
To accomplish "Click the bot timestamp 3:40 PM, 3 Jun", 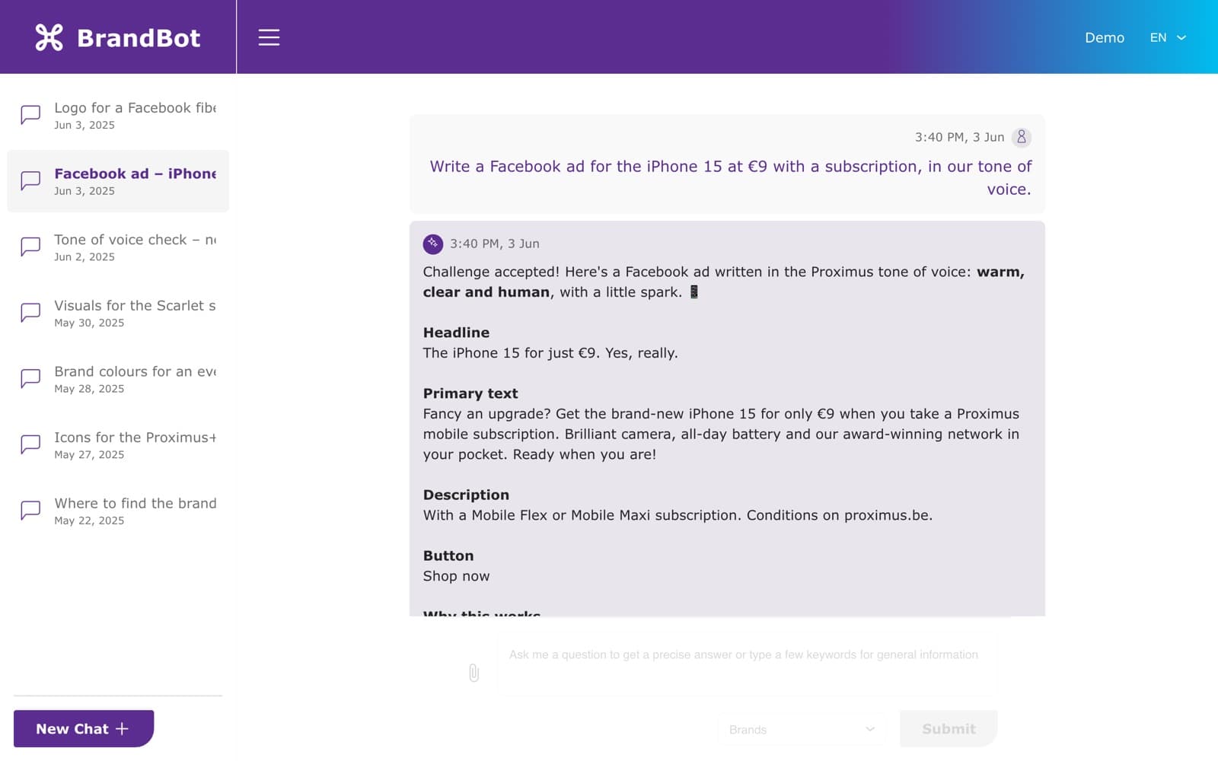I will pos(494,244).
